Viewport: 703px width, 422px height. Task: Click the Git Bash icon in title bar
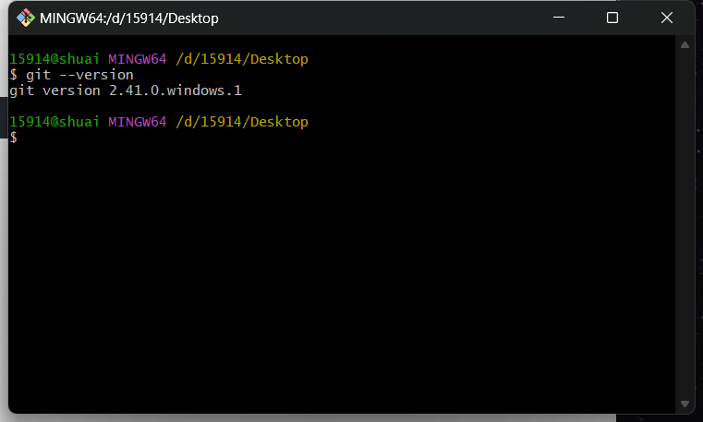coord(26,18)
